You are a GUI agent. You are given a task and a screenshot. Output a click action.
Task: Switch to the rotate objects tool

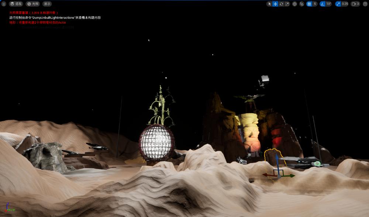[x=281, y=4]
